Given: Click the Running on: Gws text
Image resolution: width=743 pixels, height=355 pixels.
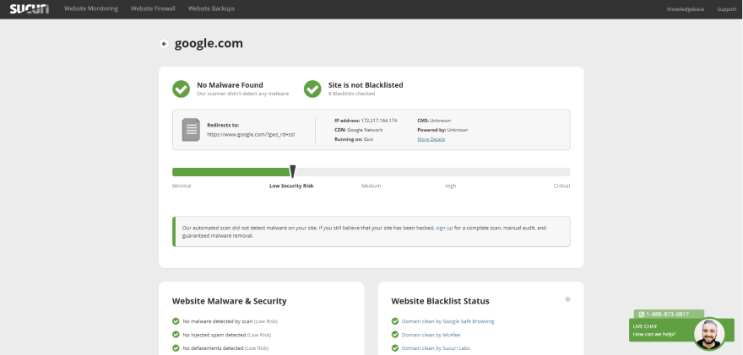Looking at the screenshot, I should pyautogui.click(x=354, y=139).
